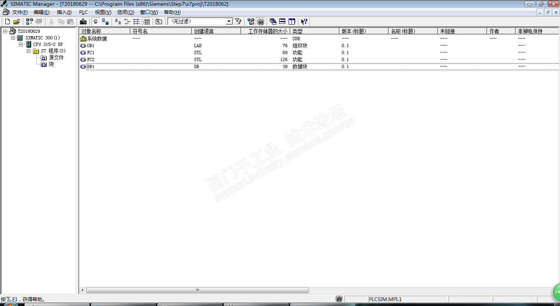Switch the object list to Details view

point(146,21)
